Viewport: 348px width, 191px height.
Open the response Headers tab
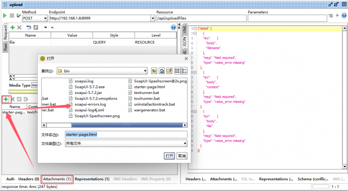coord(195,179)
